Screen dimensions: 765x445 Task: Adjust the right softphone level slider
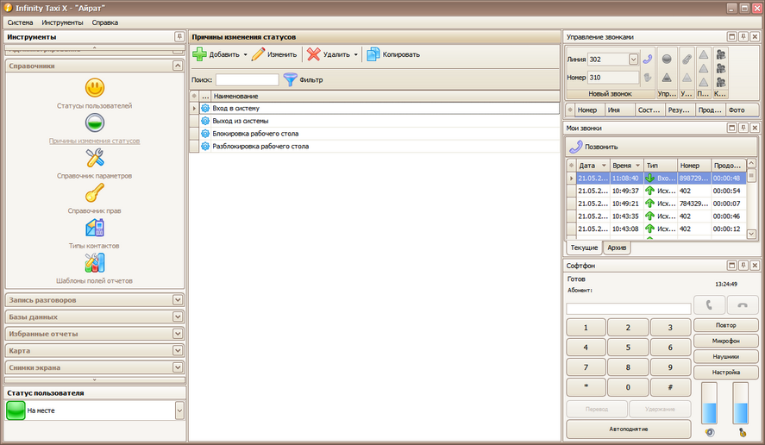741,403
